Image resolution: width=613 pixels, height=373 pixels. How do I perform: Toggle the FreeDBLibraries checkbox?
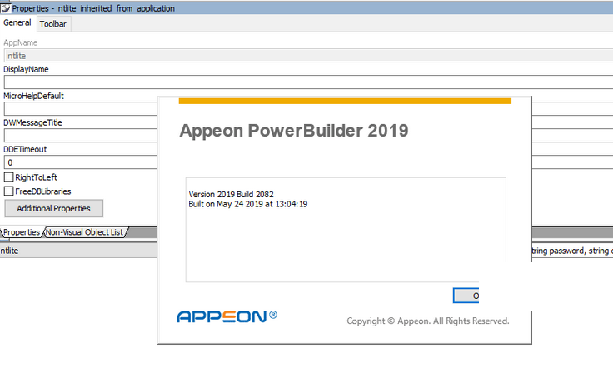click(8, 191)
